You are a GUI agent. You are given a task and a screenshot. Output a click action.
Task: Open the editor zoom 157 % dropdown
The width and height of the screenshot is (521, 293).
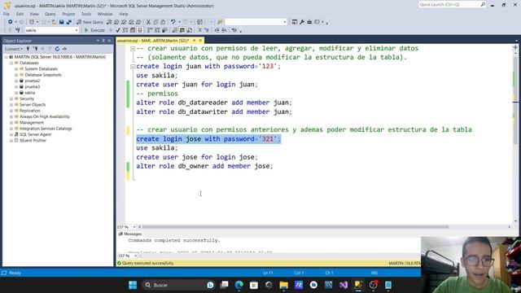click(x=134, y=227)
